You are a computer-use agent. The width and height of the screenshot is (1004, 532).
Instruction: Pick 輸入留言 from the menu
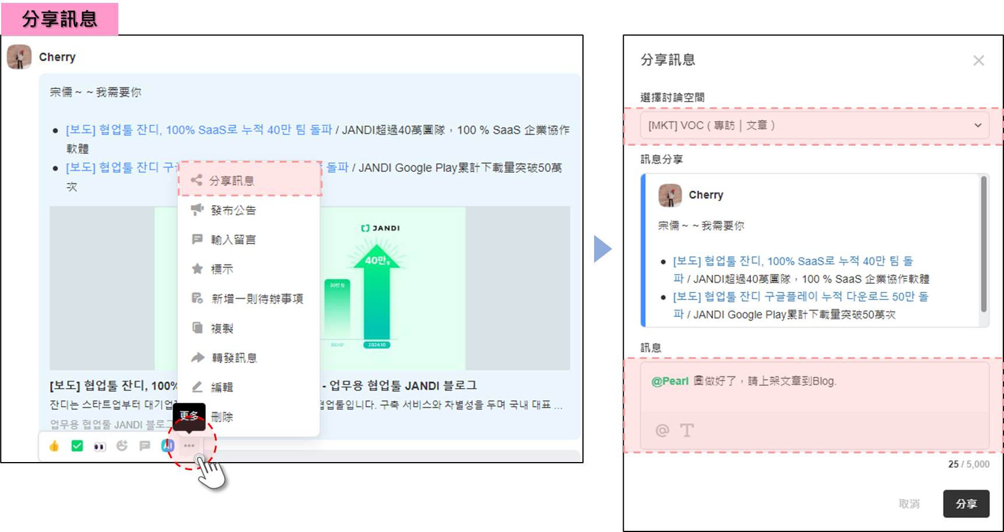(x=250, y=239)
